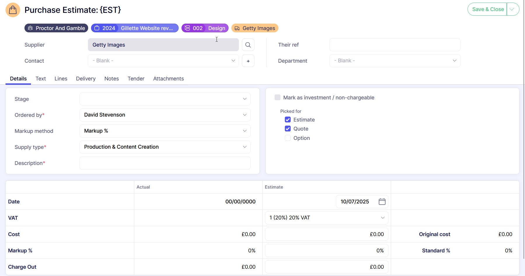Click the plus icon to add contact

[x=248, y=61]
